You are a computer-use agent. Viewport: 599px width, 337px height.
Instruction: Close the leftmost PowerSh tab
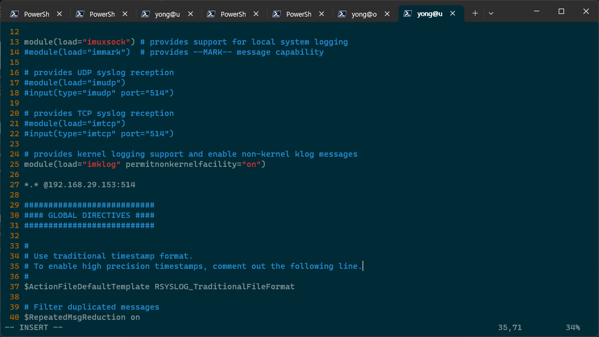pos(60,14)
